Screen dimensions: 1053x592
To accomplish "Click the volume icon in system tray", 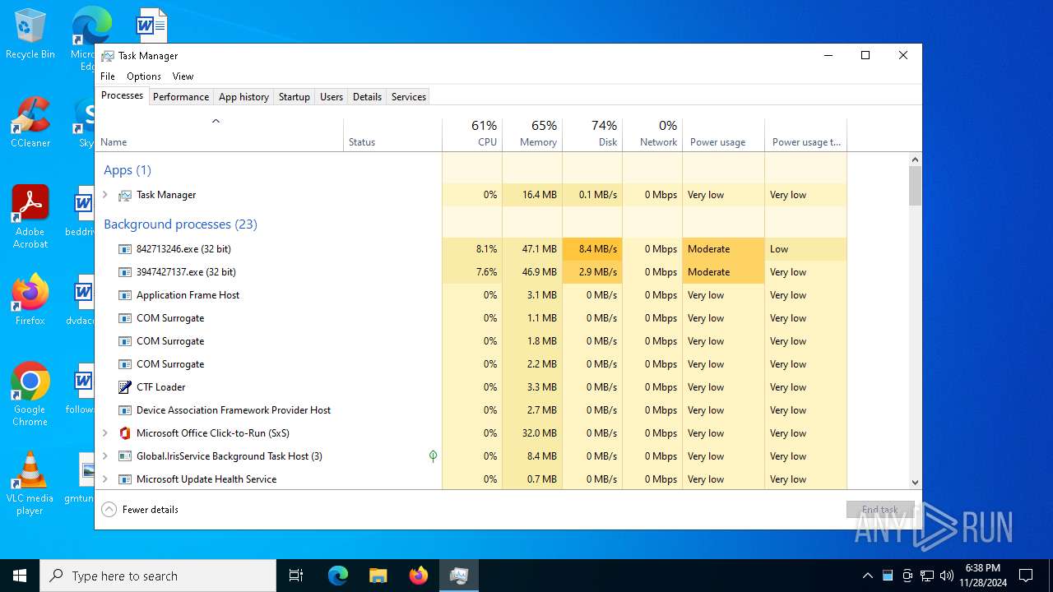I will (947, 576).
